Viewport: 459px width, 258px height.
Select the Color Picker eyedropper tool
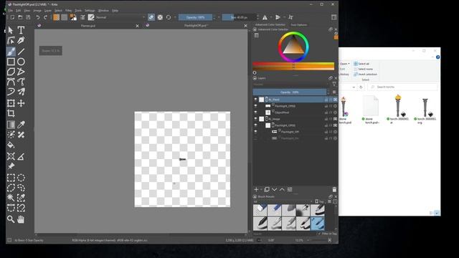coord(21,125)
